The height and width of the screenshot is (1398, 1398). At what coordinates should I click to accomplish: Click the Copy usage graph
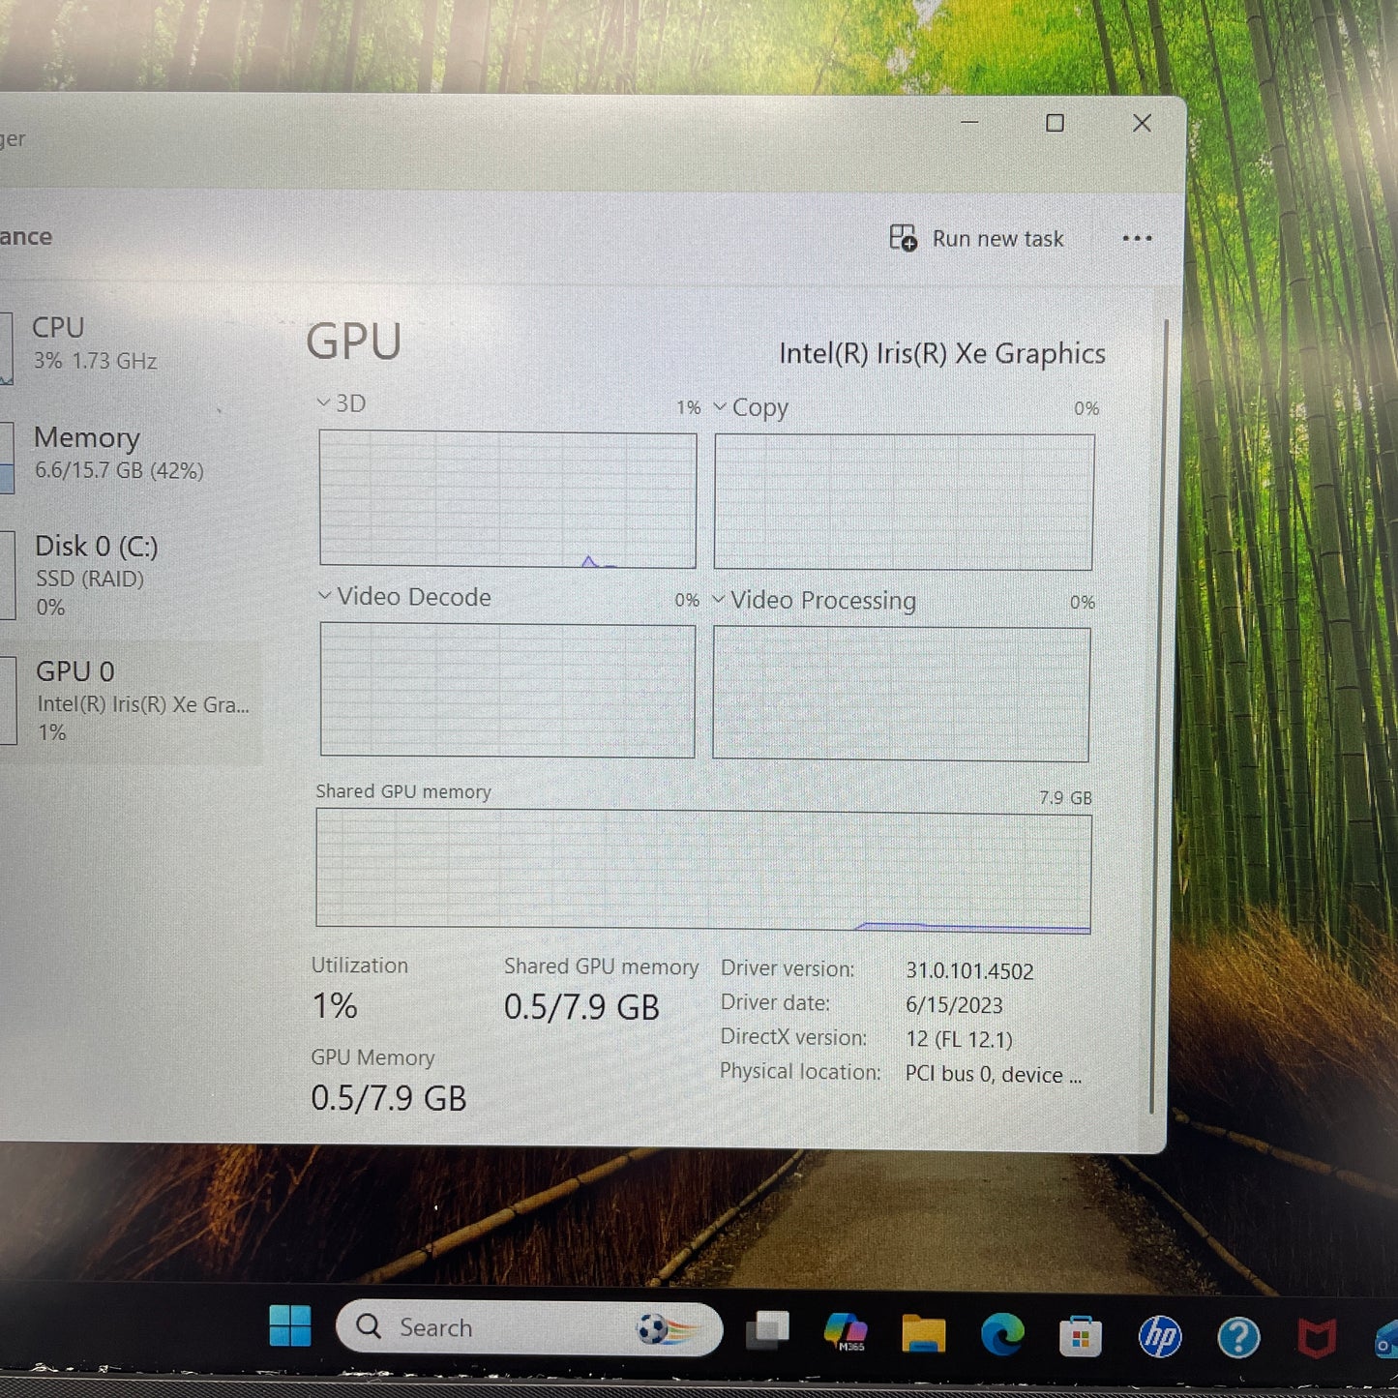[904, 502]
